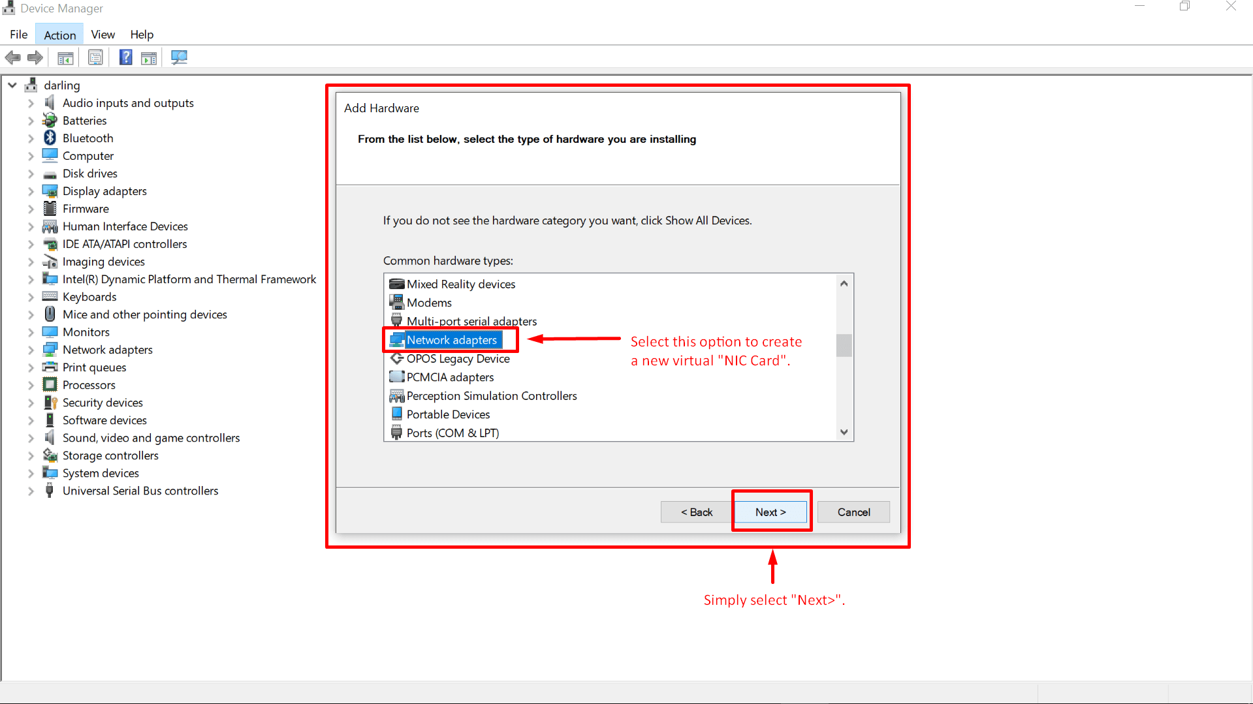Select the Print queues tree label
Screen dimensions: 1253x704
point(95,367)
